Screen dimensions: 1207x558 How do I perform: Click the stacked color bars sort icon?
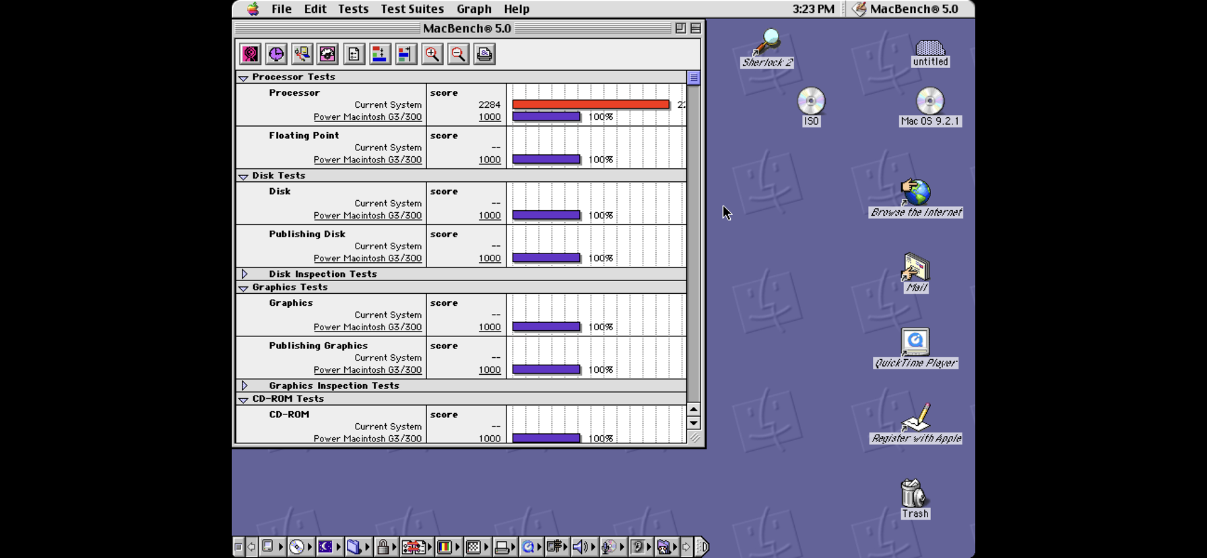[x=380, y=54]
